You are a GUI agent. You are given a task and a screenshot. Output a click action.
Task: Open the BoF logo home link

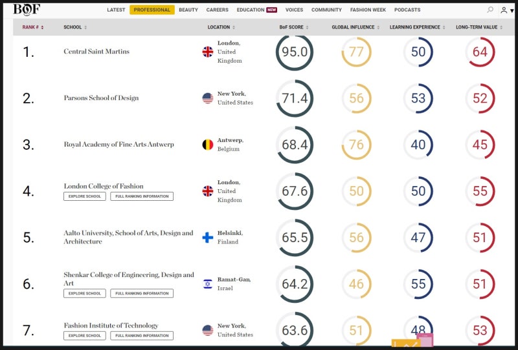coord(27,9)
